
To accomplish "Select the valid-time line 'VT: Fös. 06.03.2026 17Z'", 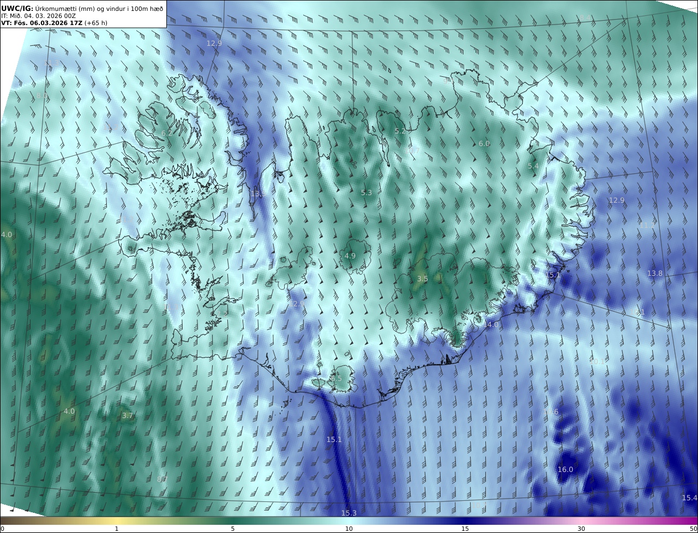I will (41, 23).
